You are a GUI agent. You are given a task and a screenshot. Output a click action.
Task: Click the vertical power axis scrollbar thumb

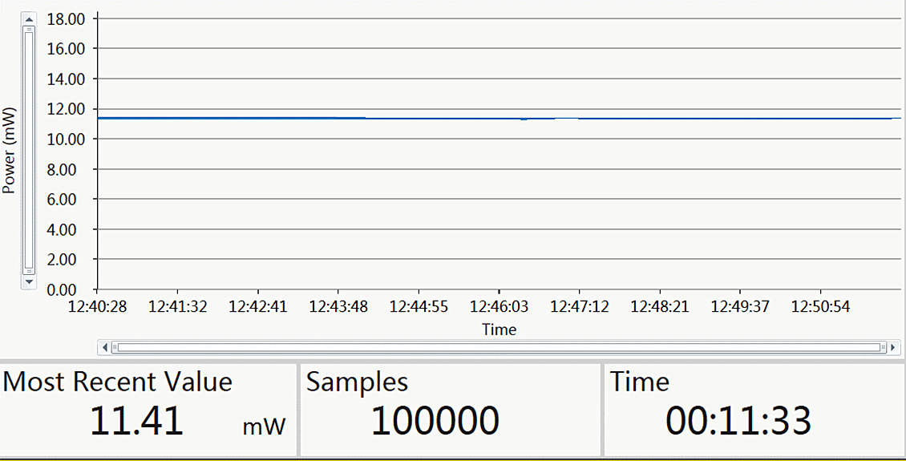pyautogui.click(x=29, y=150)
